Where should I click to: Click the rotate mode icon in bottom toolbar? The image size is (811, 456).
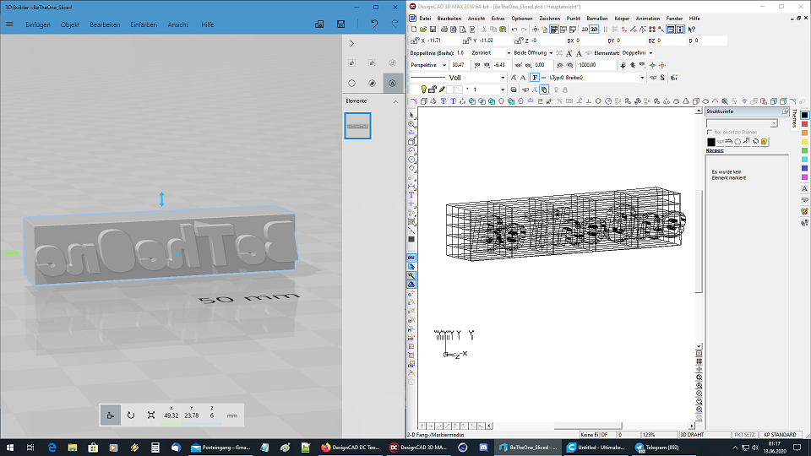click(x=131, y=415)
